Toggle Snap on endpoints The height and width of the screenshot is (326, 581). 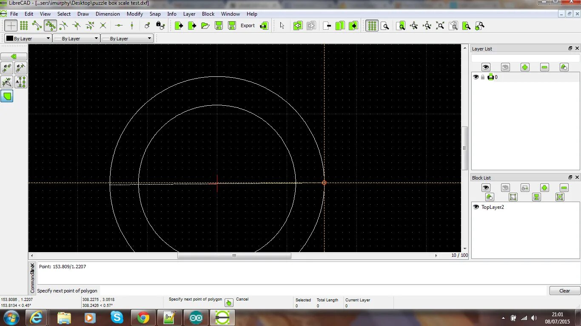click(37, 26)
